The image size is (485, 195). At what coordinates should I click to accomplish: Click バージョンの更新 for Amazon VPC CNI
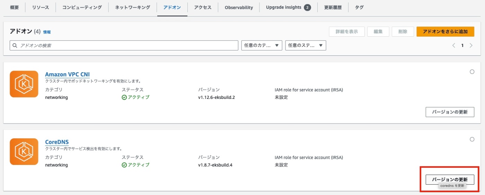coord(450,112)
